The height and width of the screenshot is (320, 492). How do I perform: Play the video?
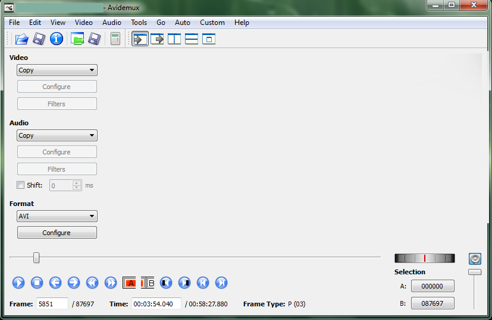(18, 283)
